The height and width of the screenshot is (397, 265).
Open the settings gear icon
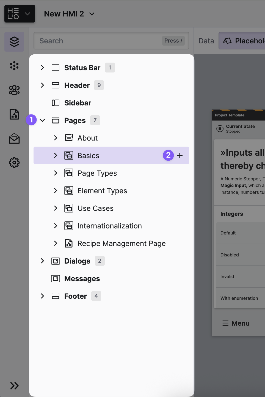(14, 163)
